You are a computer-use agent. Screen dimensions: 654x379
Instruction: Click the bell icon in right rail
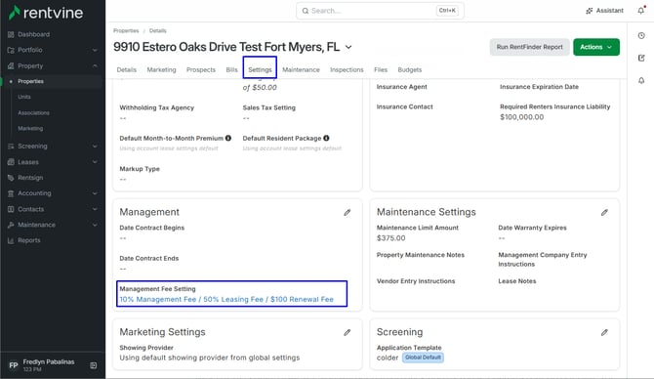641,80
